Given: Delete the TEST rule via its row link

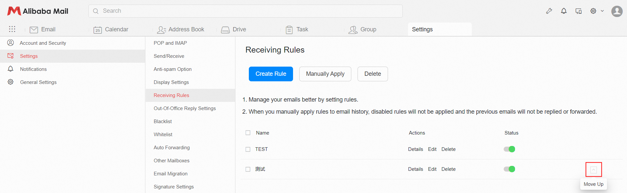Looking at the screenshot, I should 449,149.
